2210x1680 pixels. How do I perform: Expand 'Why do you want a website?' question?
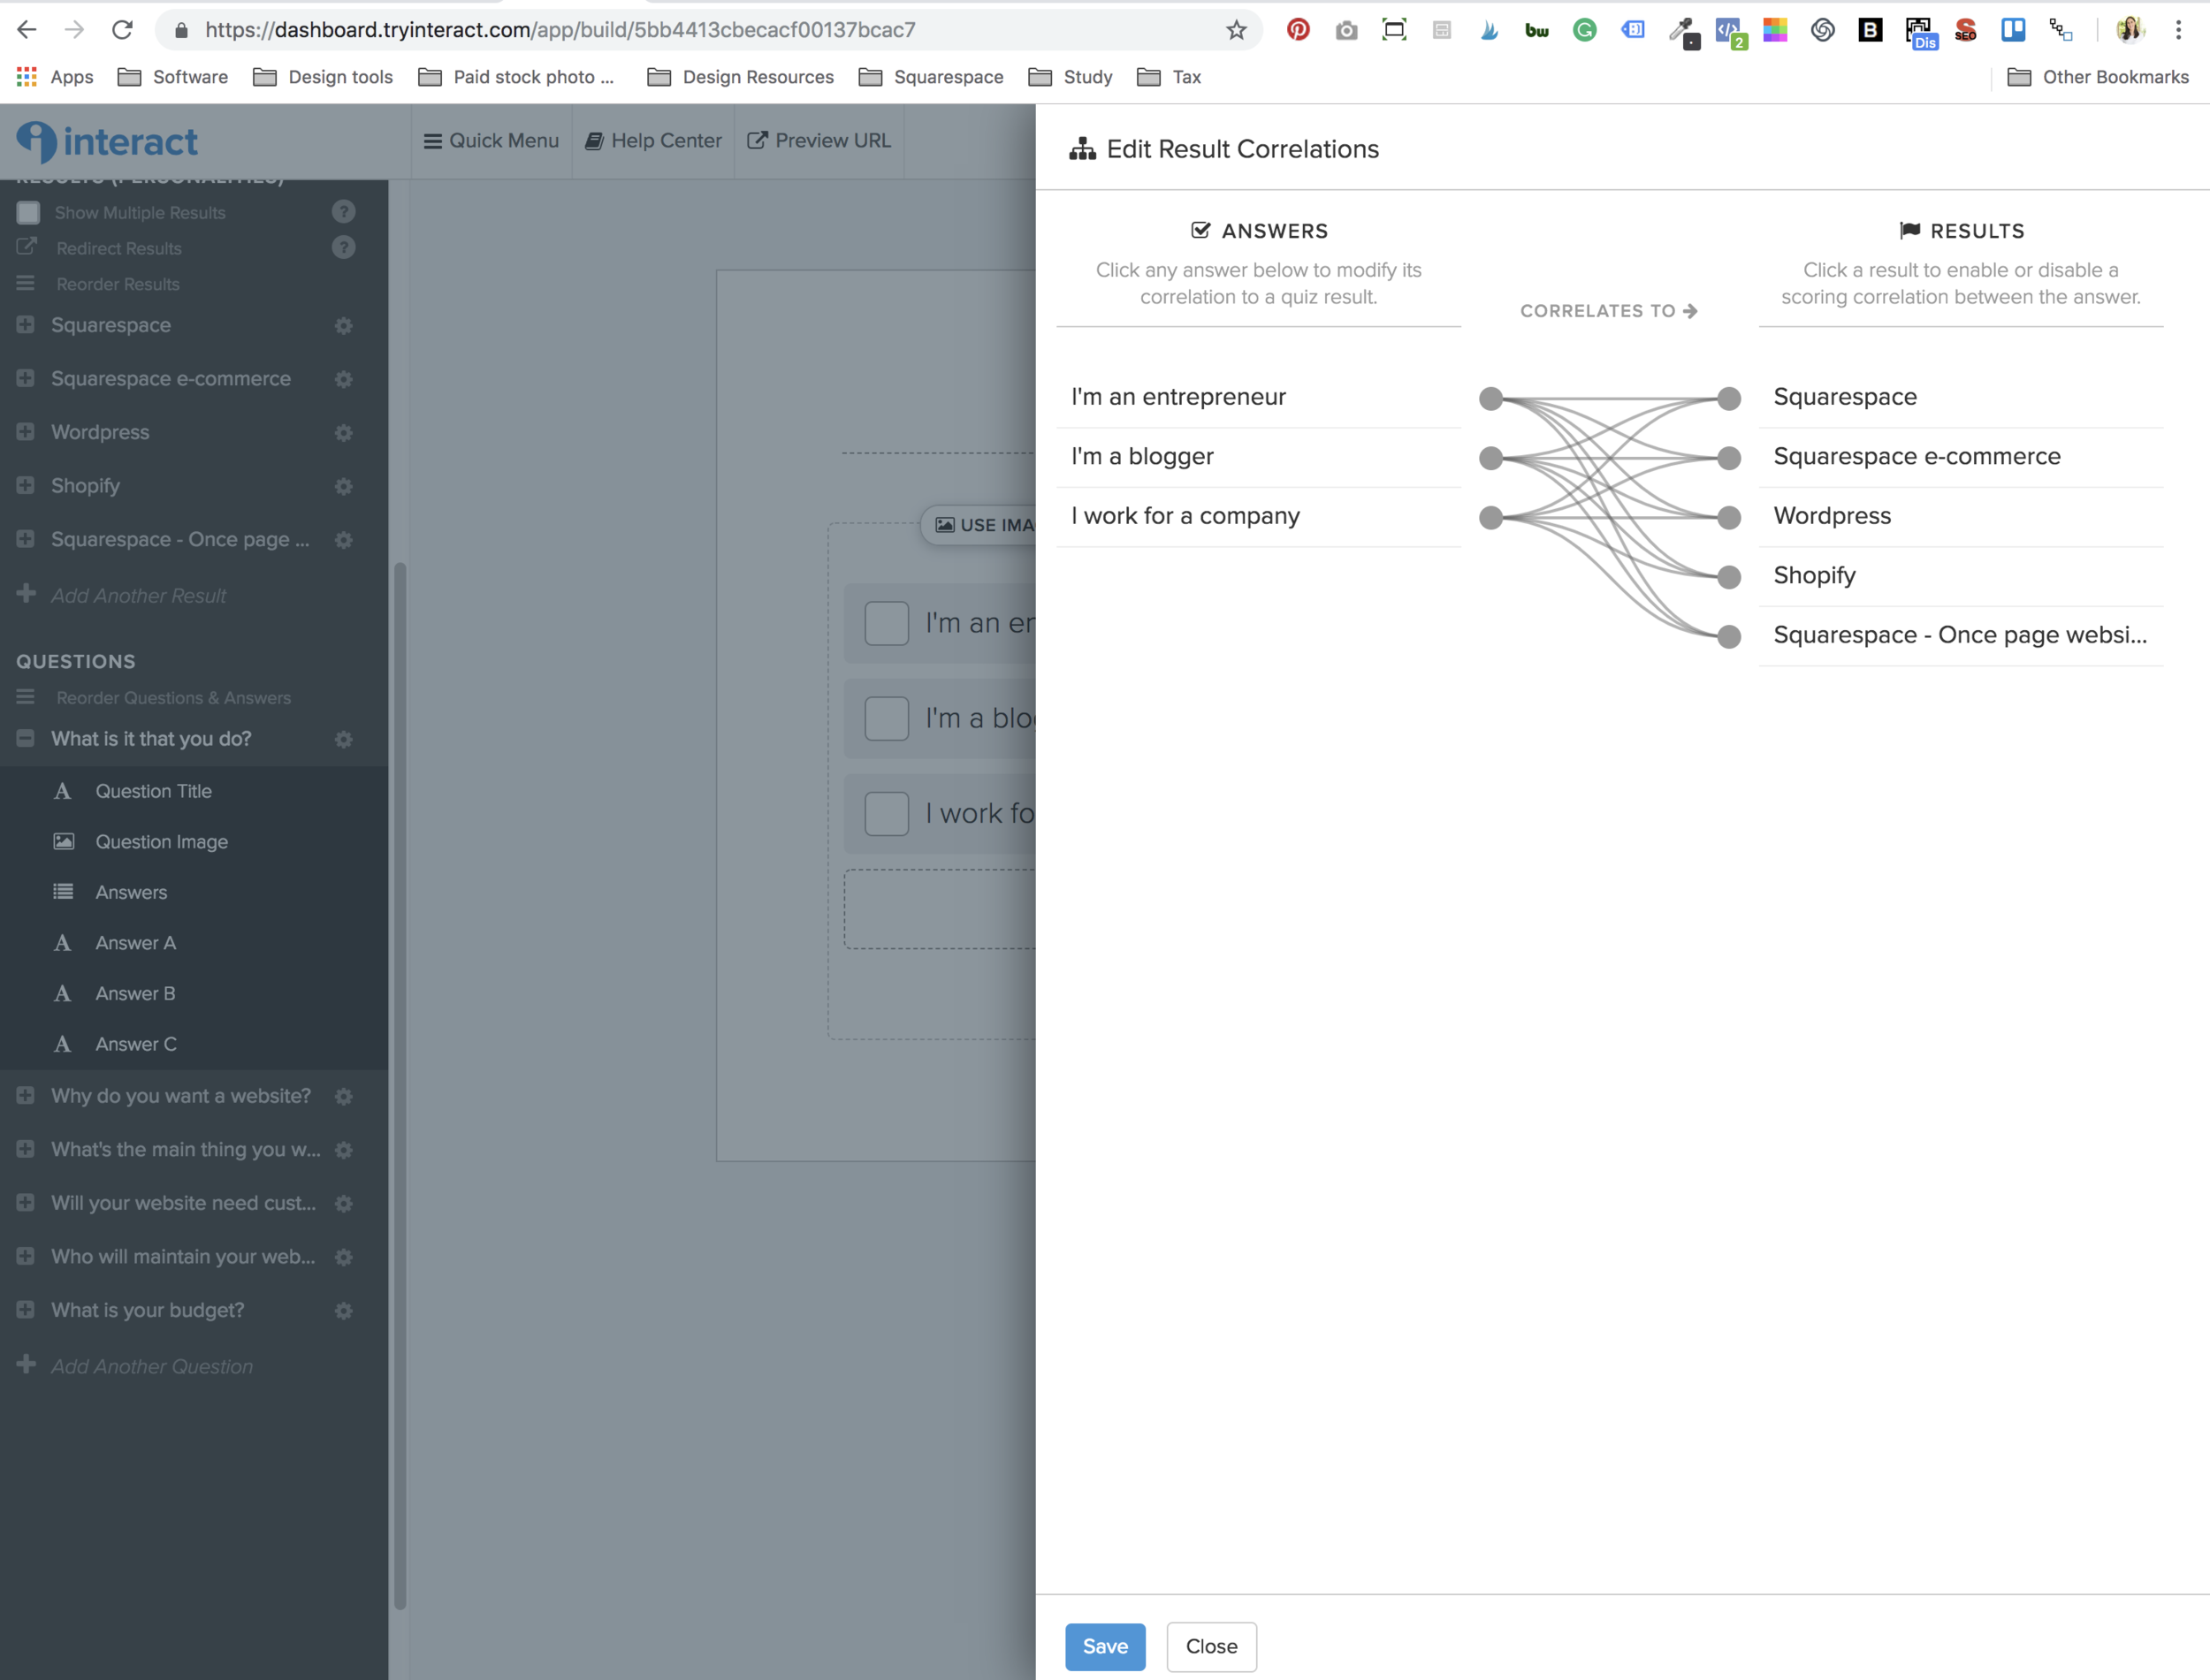pyautogui.click(x=26, y=1096)
